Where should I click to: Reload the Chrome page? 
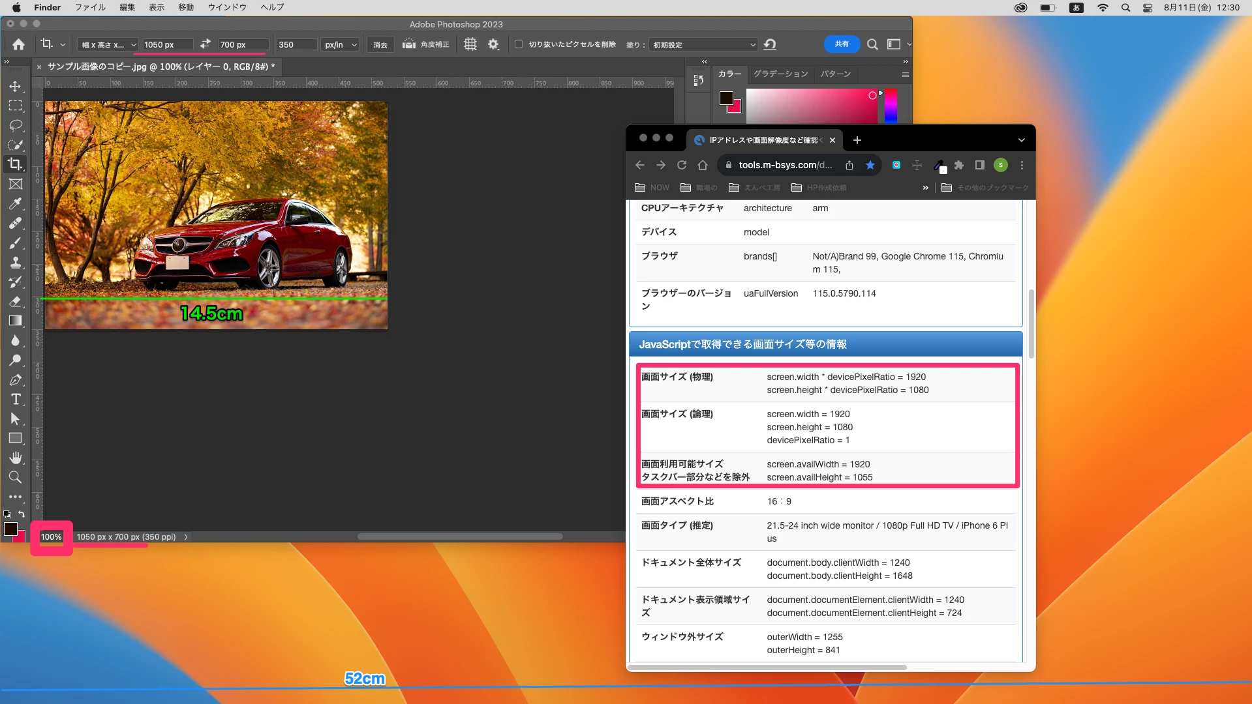point(682,166)
